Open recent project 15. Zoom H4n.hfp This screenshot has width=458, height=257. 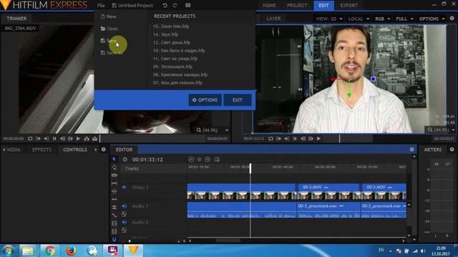pyautogui.click(x=171, y=26)
